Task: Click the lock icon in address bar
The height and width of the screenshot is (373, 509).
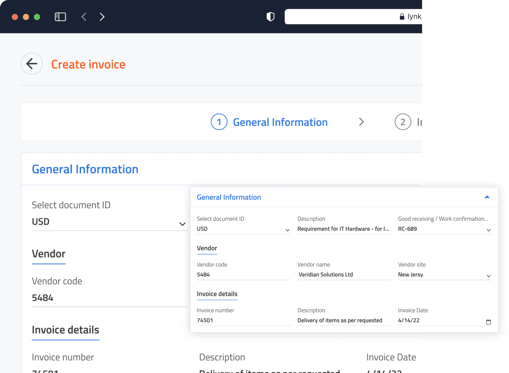Action: click(x=402, y=17)
